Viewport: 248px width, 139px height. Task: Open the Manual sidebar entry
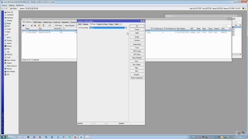(9, 69)
